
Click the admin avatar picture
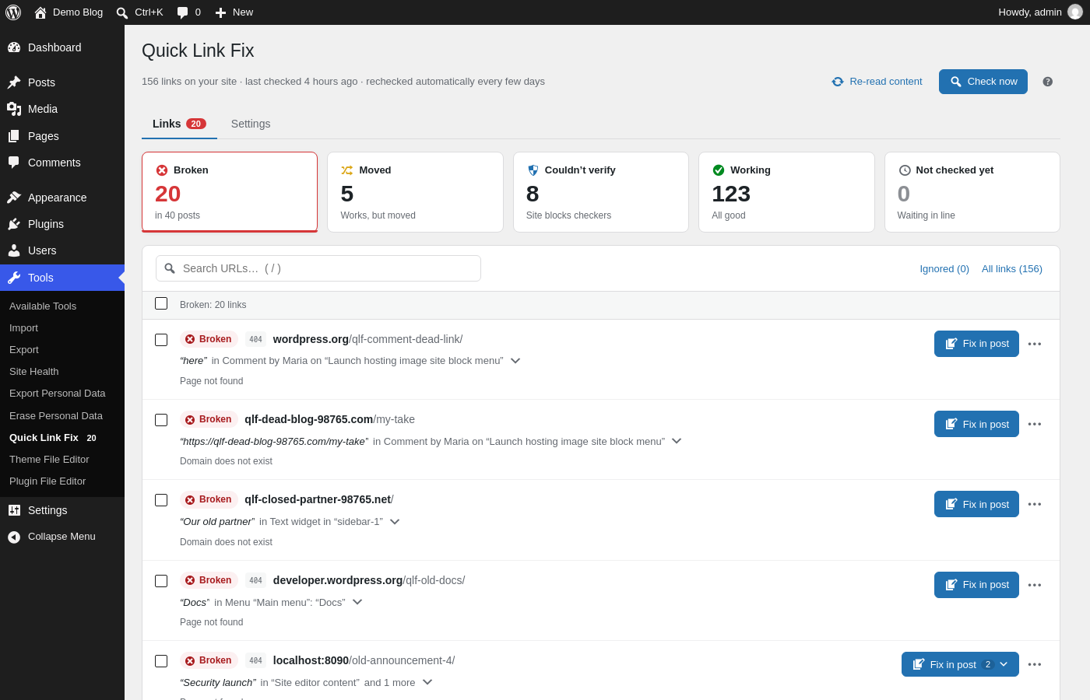pos(1075,12)
